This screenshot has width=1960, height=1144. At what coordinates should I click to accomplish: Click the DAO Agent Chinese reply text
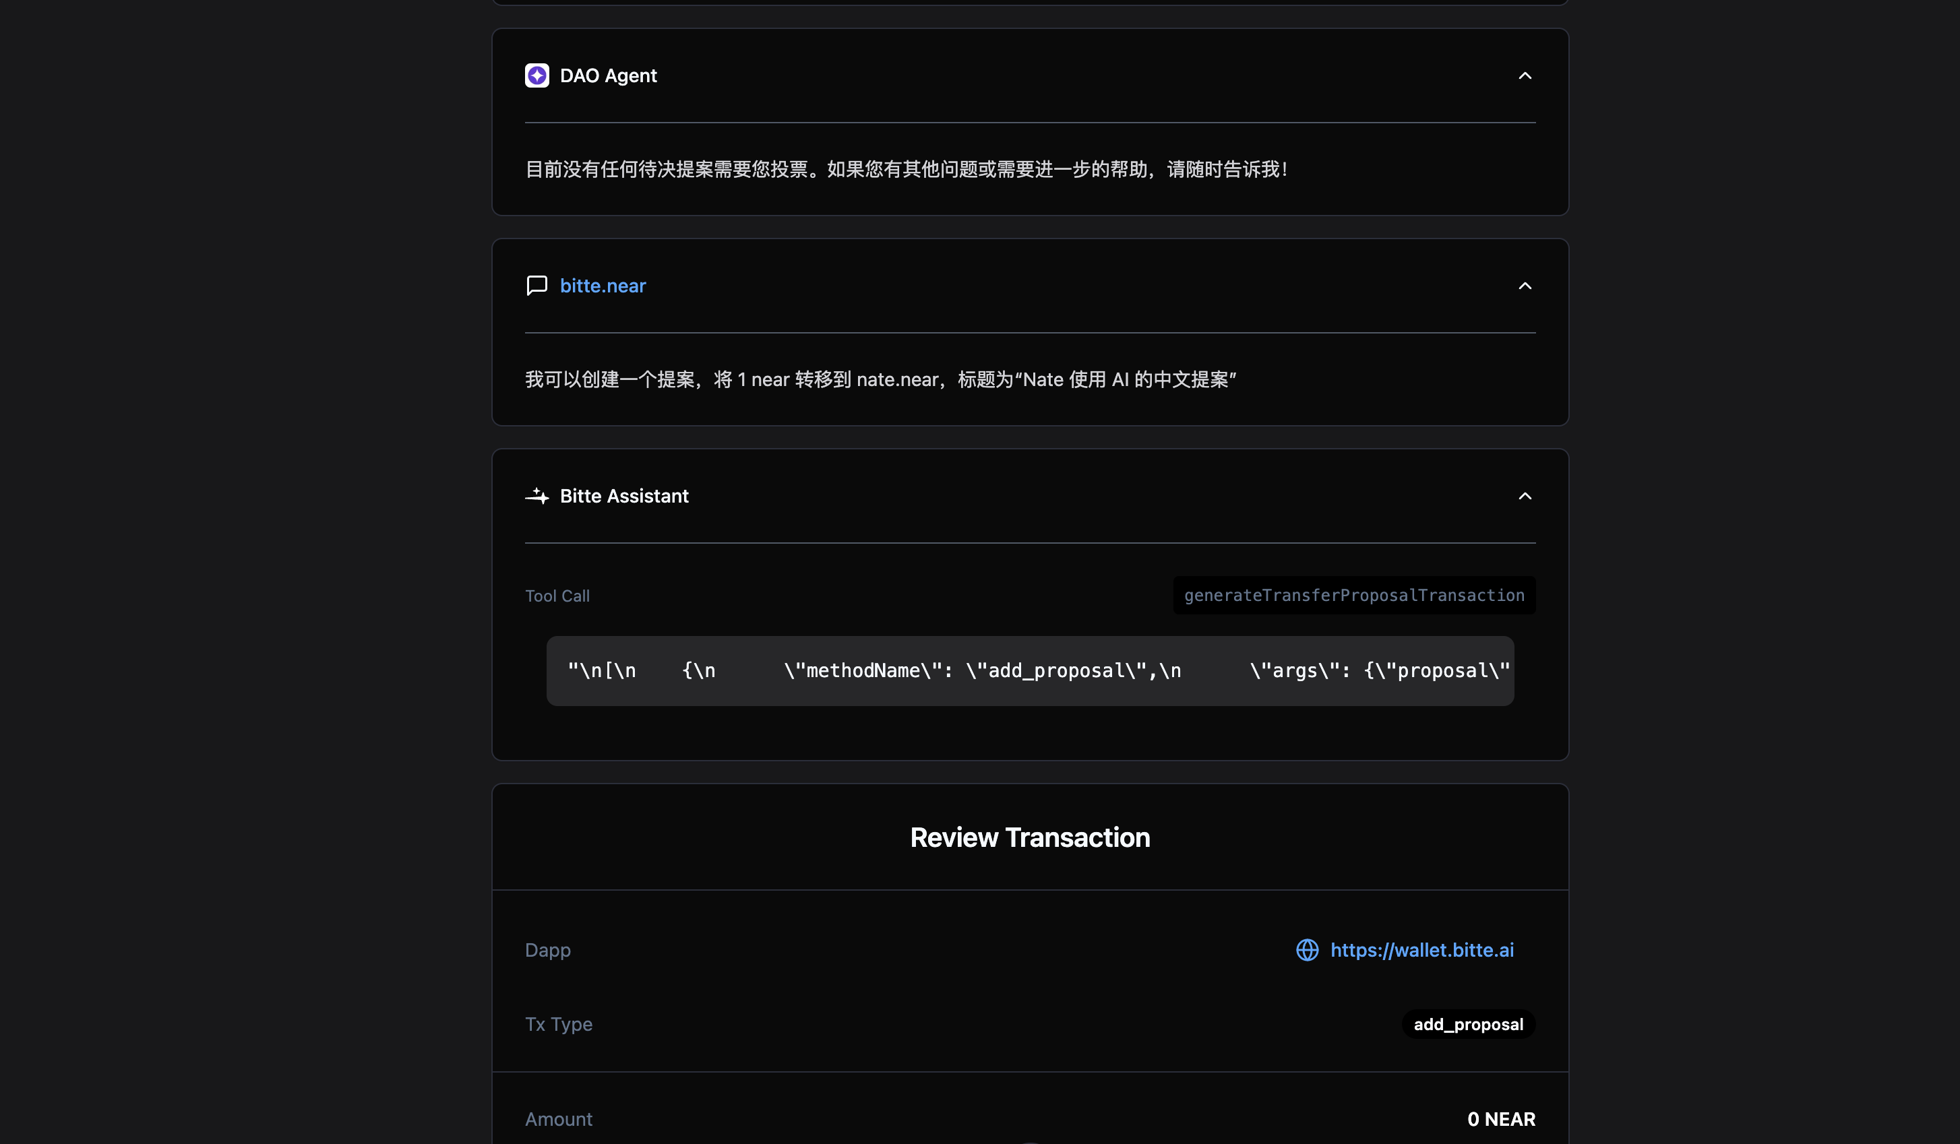(906, 170)
